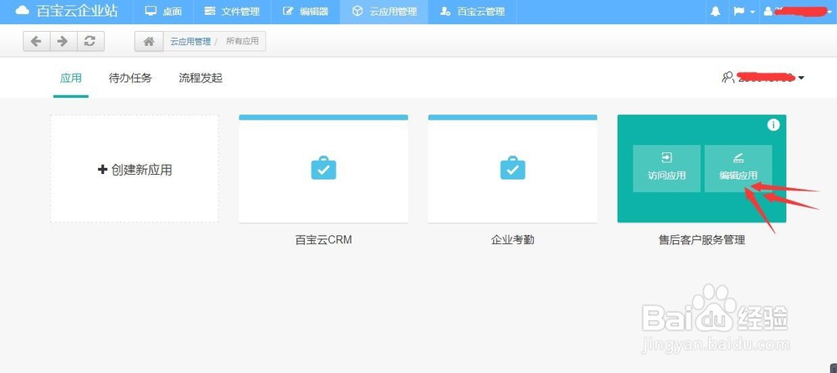The image size is (837, 373).
Task: Go back with the left arrow button
Action: (36, 41)
